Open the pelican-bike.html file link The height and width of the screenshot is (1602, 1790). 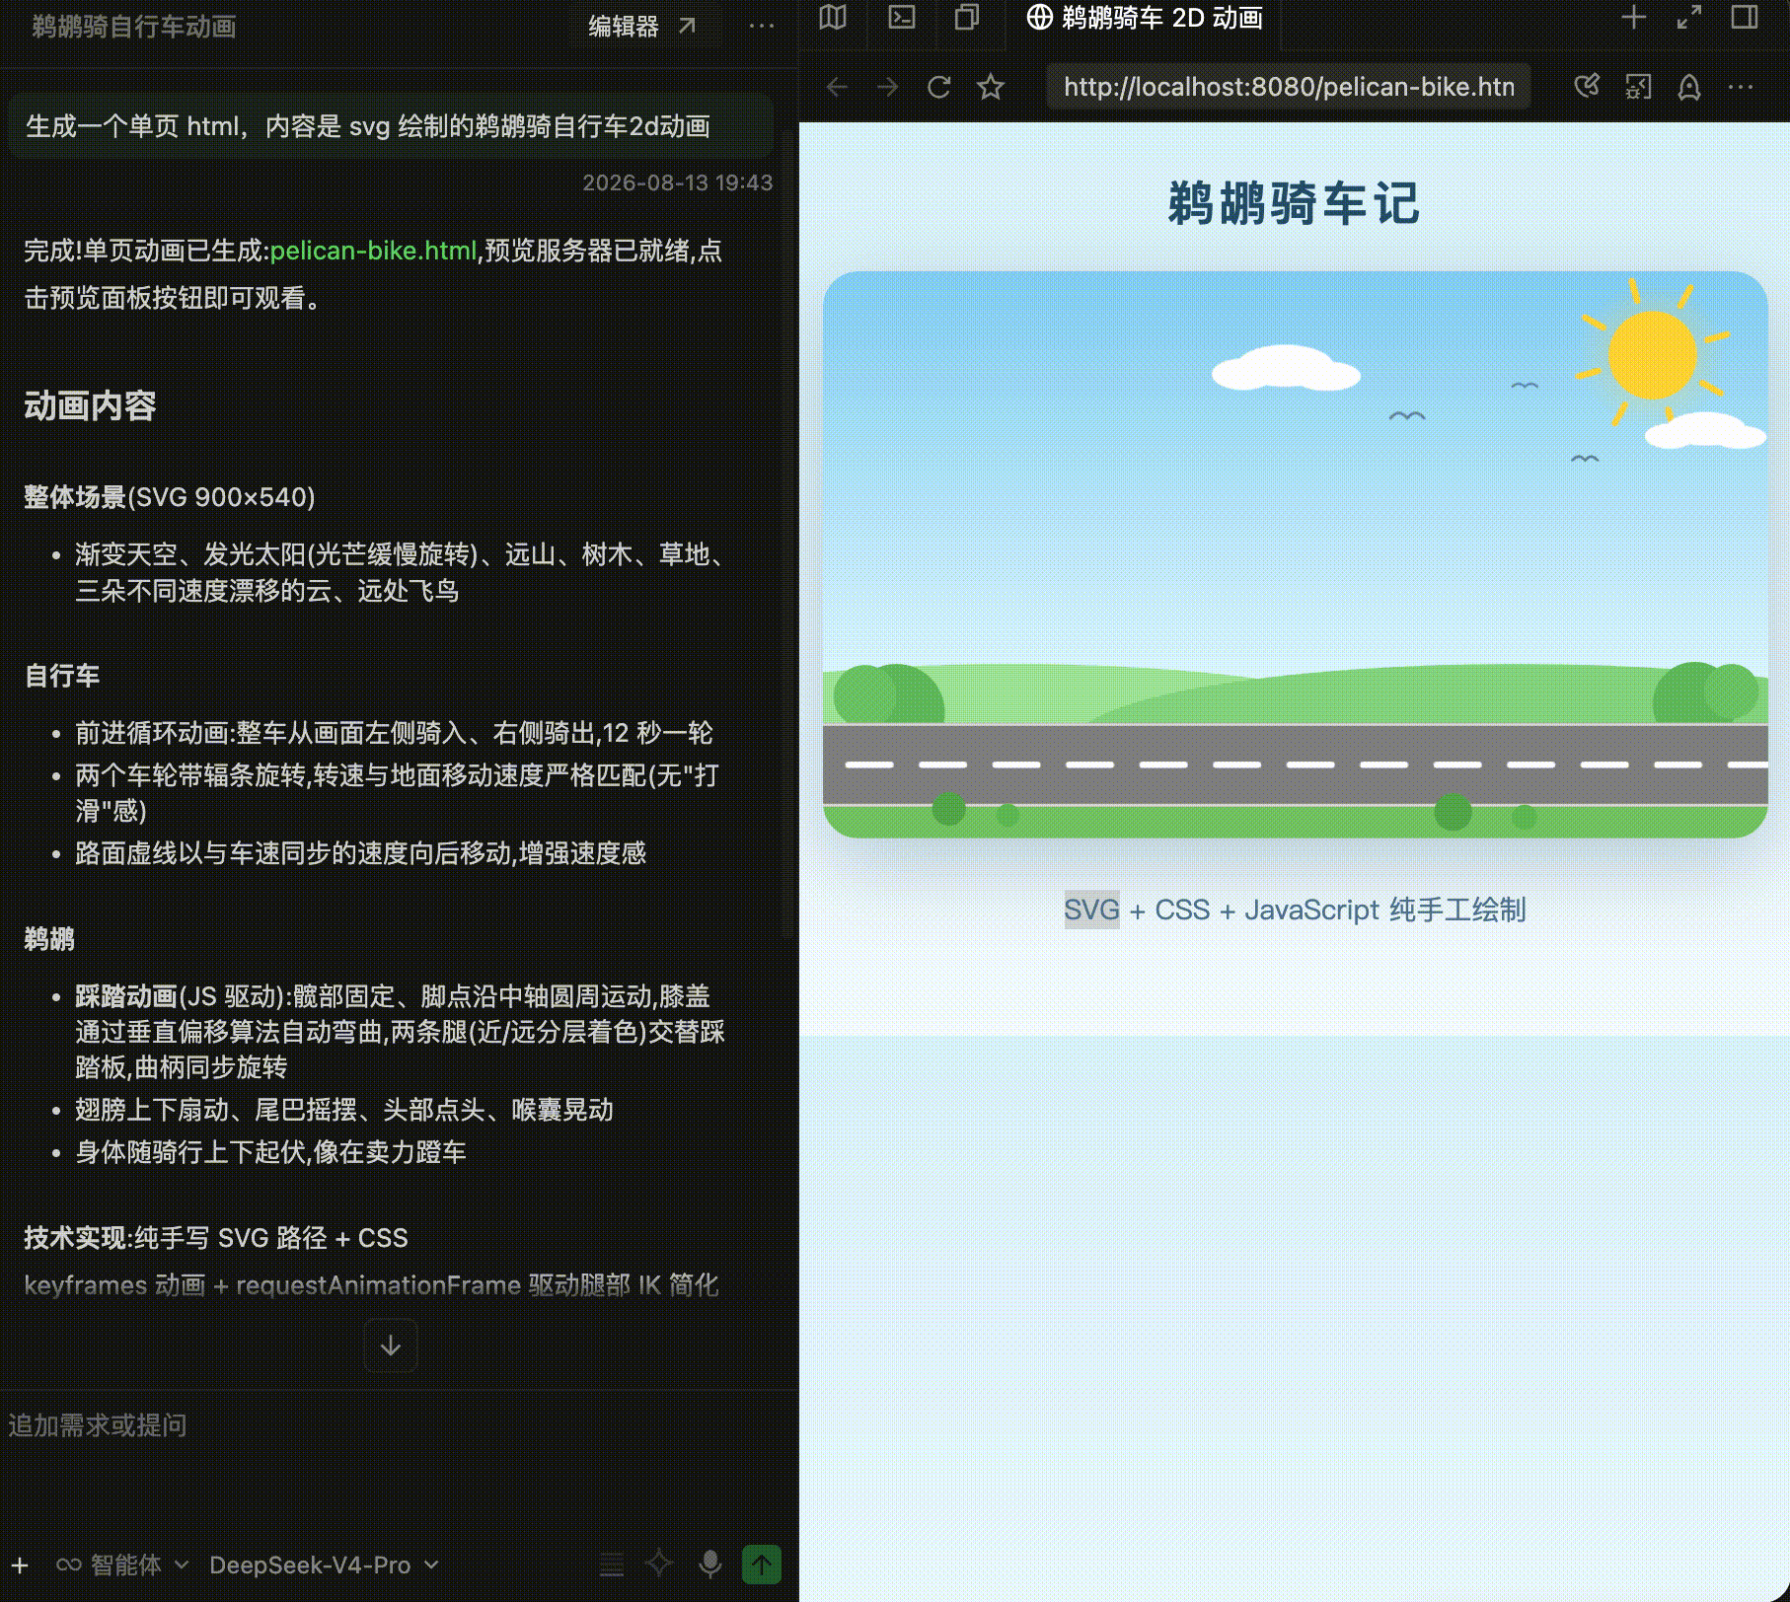click(373, 251)
